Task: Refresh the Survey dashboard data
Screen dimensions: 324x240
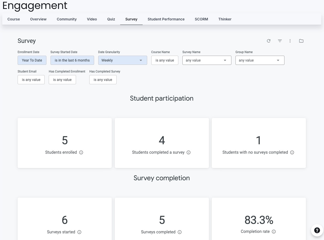Action: point(268,41)
